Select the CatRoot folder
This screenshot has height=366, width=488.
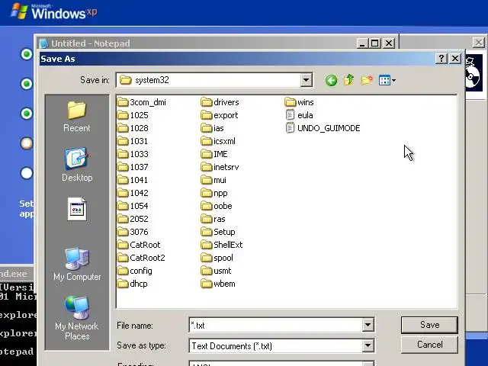tap(139, 245)
